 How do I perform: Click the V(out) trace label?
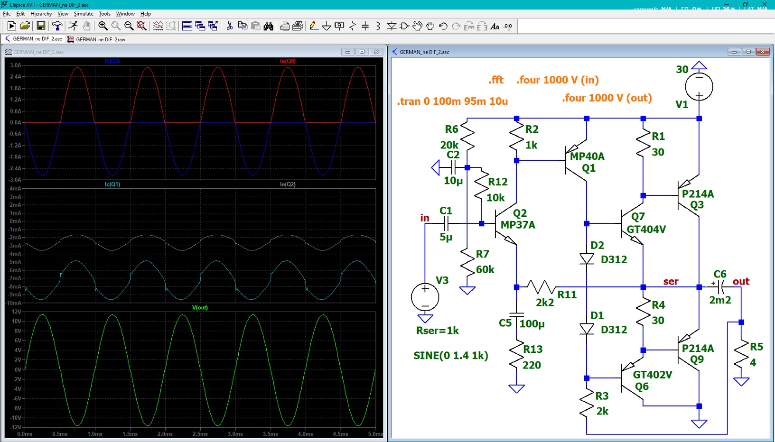click(200, 307)
